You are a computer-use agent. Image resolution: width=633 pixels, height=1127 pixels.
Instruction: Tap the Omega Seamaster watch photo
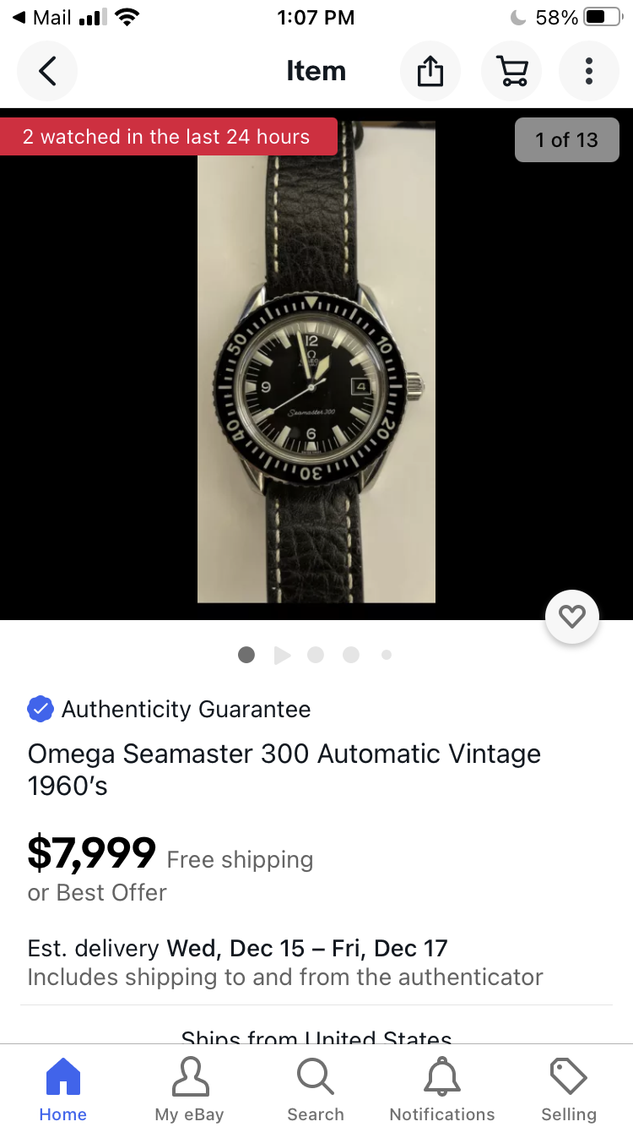click(316, 363)
